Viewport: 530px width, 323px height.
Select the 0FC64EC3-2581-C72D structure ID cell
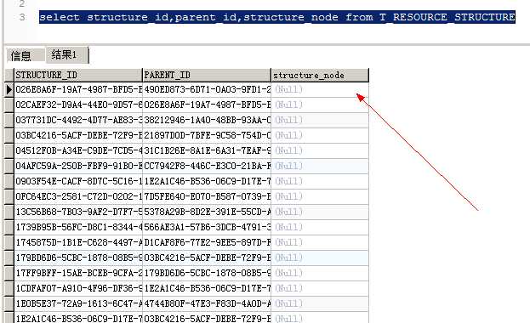tap(78, 196)
